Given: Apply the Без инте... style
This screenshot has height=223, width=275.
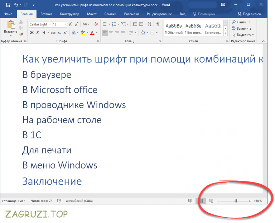Looking at the screenshot, I should pos(193,29).
